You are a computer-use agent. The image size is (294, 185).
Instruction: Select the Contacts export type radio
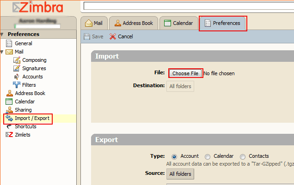tap(243, 156)
